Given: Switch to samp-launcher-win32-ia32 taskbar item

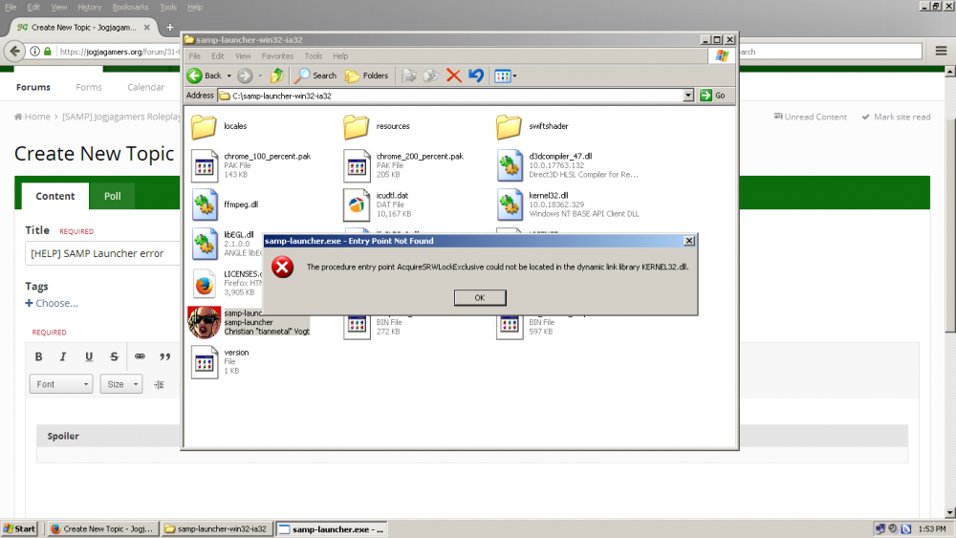Looking at the screenshot, I should [x=216, y=528].
